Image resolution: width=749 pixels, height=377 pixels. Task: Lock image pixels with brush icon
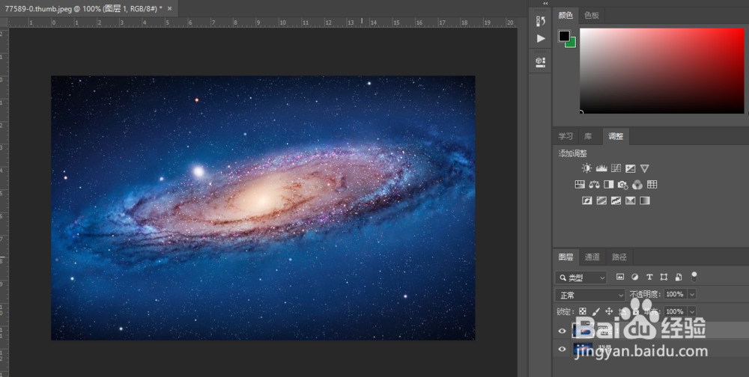click(595, 312)
